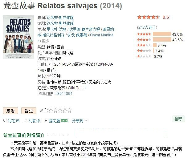Open director link 达米安·斯兹弗隆
This screenshot has width=188, height=158.
(x=60, y=18)
